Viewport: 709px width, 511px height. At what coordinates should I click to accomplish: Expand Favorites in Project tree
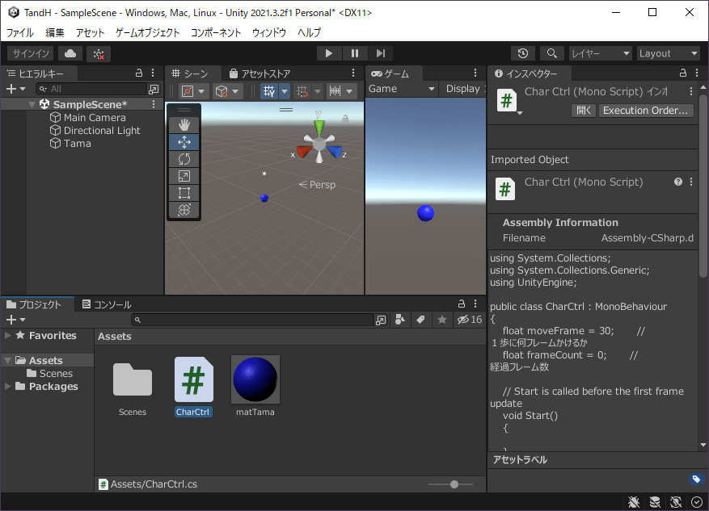[8, 335]
